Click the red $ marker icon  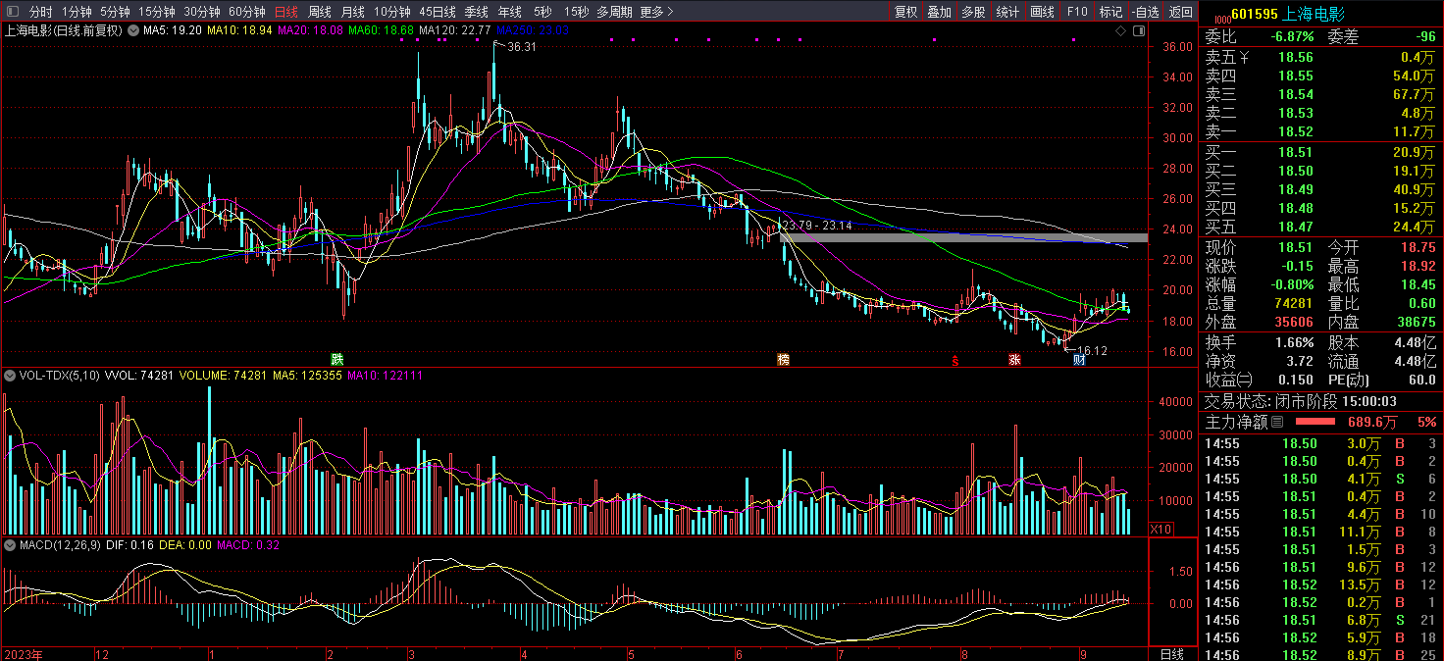tap(954, 360)
